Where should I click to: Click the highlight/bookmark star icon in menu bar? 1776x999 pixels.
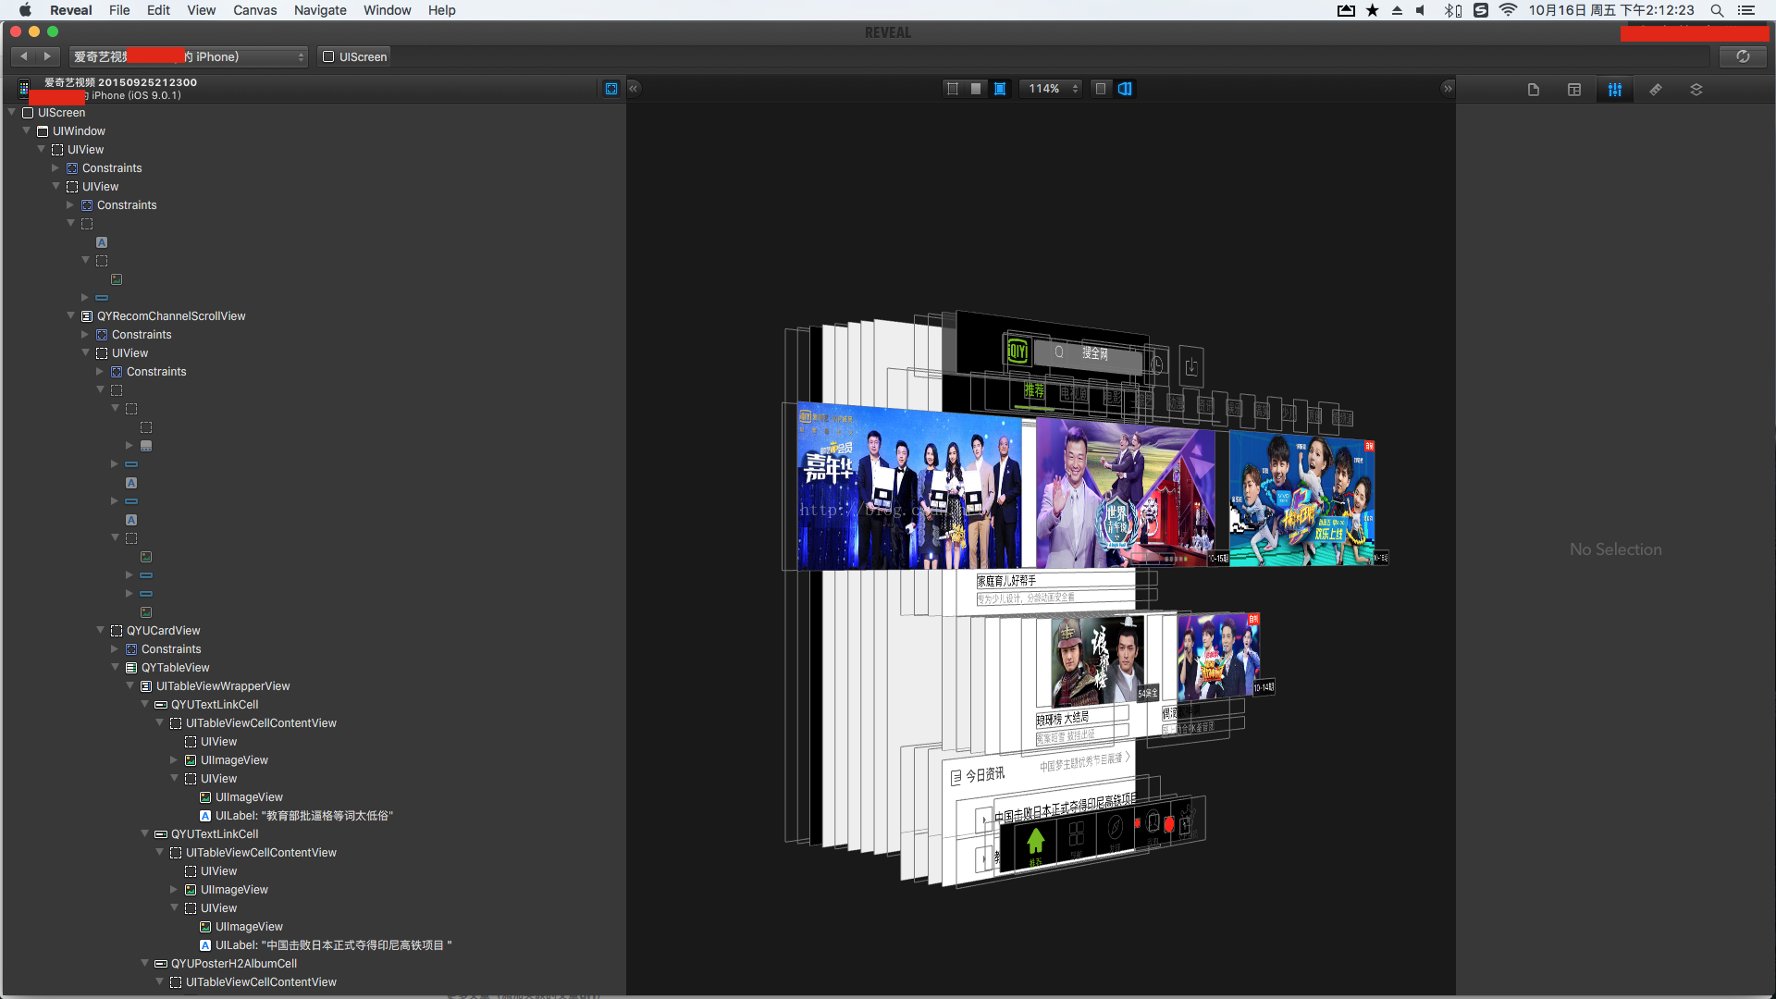coord(1370,10)
